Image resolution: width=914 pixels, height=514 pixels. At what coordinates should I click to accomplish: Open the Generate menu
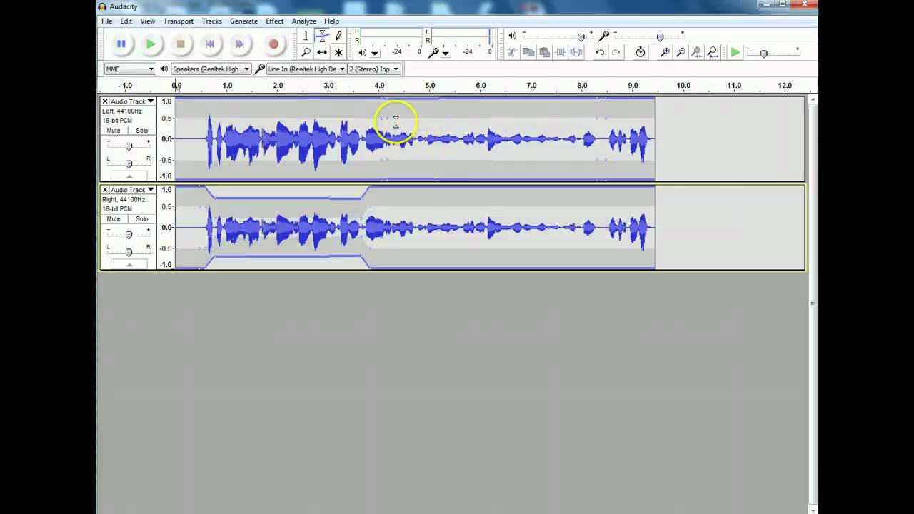coord(243,21)
